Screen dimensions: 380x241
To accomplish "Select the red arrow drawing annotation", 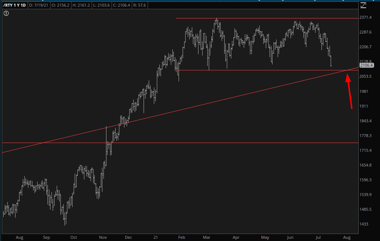I will point(349,91).
